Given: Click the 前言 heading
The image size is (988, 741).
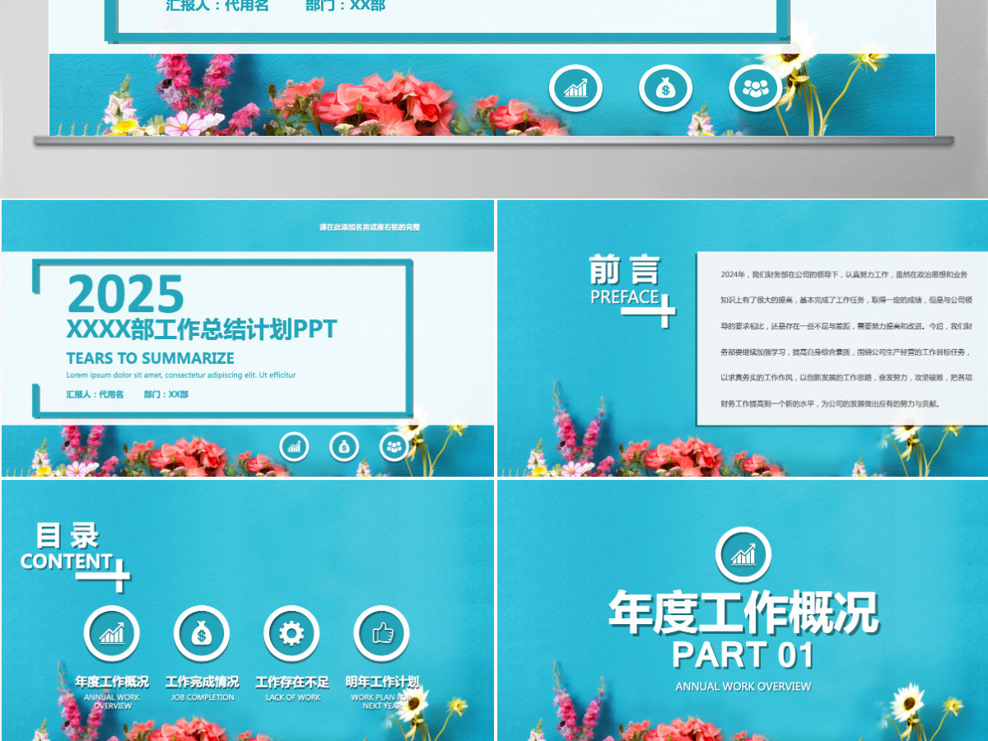Looking at the screenshot, I should point(624,271).
